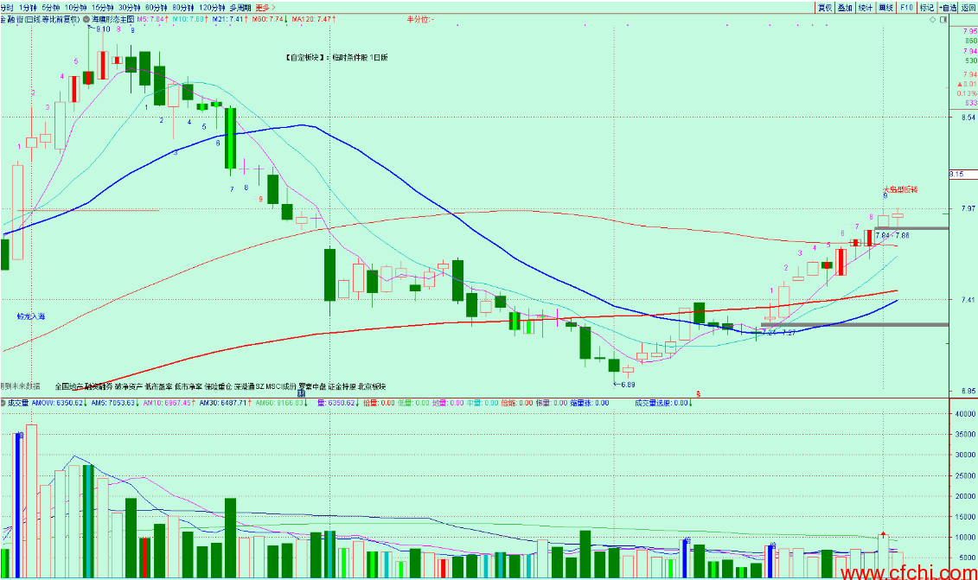Expand the 更多 period options
Image resolution: width=978 pixels, height=580 pixels.
(265, 8)
